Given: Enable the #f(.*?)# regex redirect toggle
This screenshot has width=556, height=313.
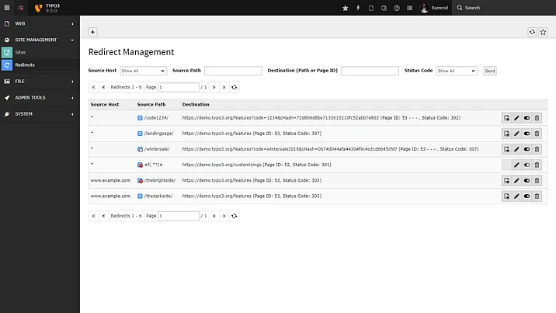Looking at the screenshot, I should pyautogui.click(x=526, y=165).
